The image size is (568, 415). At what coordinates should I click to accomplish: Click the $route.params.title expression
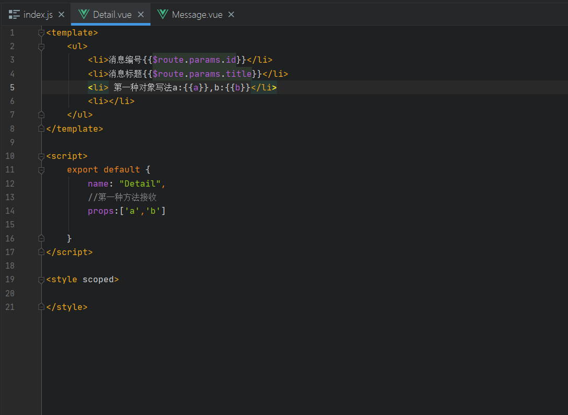(202, 74)
